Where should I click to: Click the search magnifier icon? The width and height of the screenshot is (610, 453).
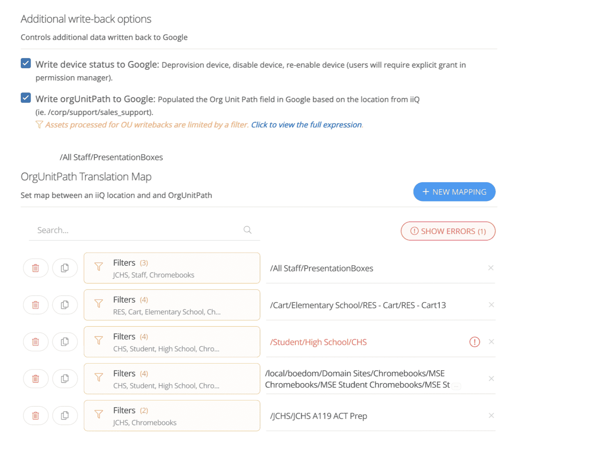click(x=247, y=230)
